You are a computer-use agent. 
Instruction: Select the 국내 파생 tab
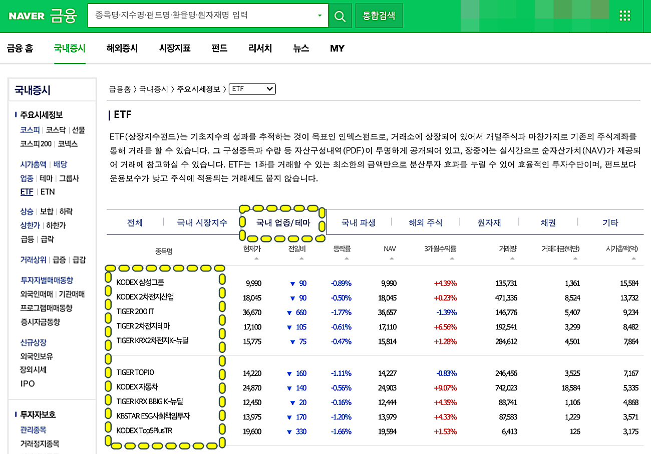[359, 223]
